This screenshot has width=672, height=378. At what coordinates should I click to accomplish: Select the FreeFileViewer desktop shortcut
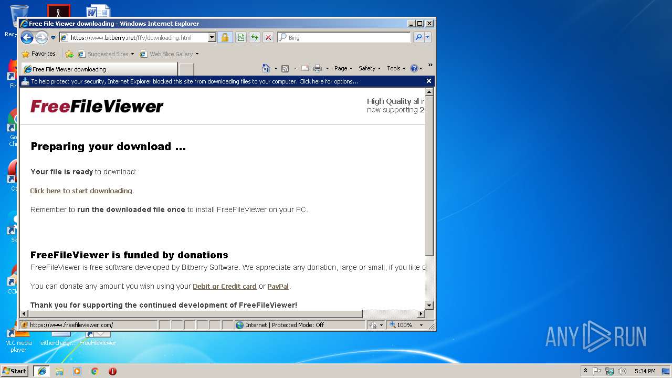click(98, 338)
